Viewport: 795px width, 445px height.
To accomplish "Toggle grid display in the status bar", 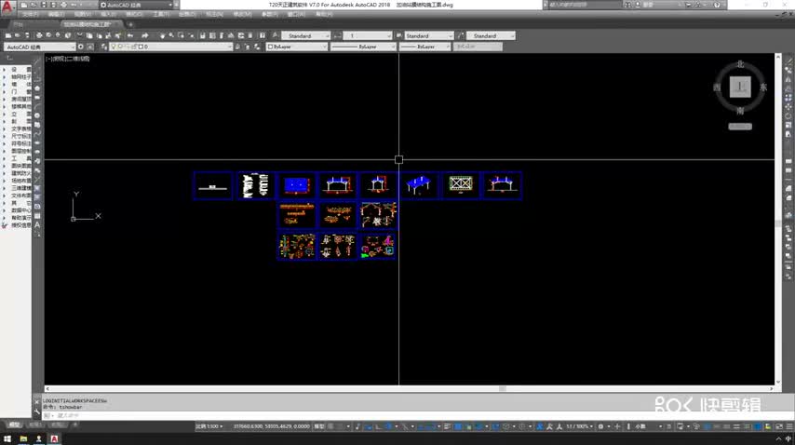I will click(331, 426).
